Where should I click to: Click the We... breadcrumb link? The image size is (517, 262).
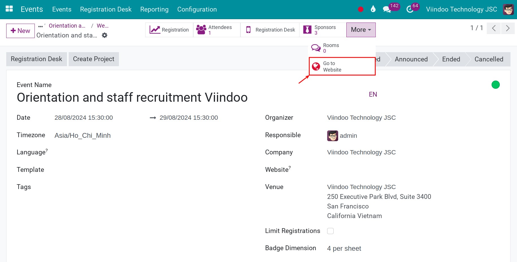[x=103, y=26]
